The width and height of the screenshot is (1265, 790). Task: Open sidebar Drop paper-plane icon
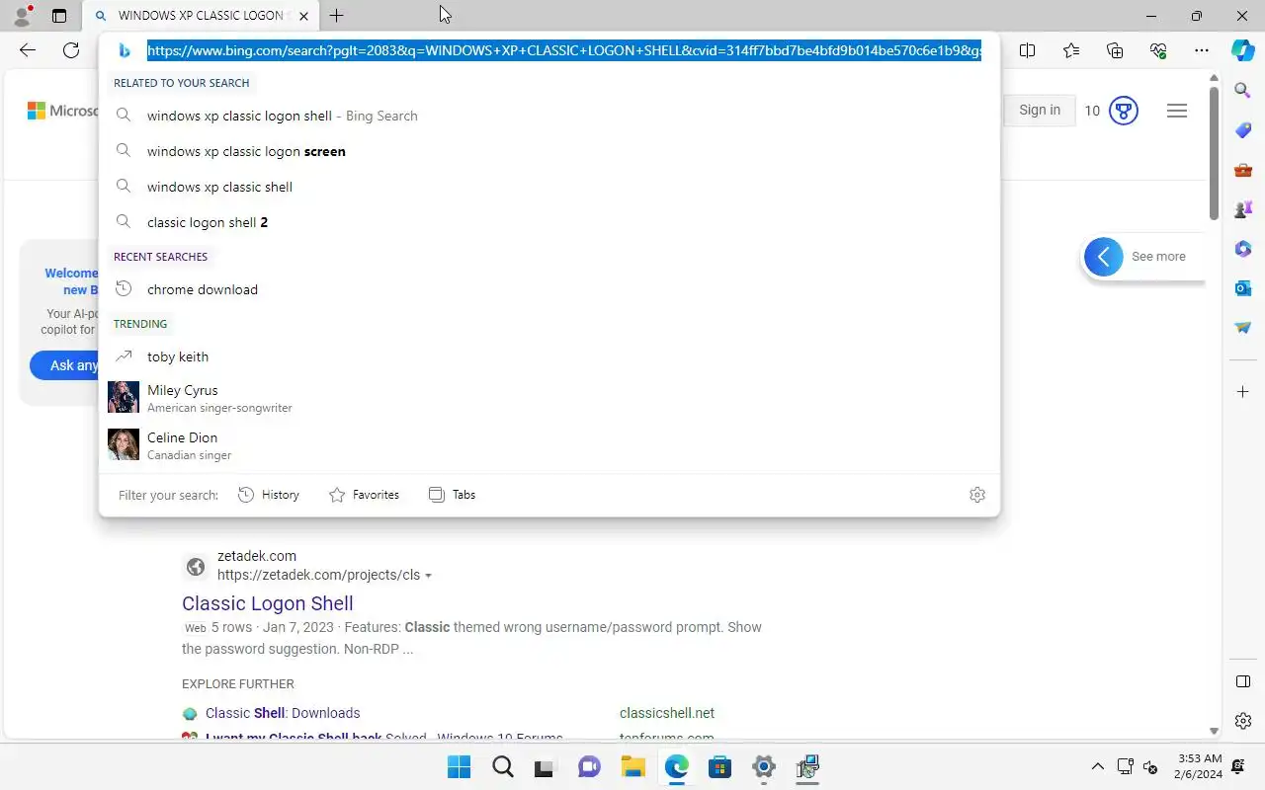pyautogui.click(x=1243, y=328)
